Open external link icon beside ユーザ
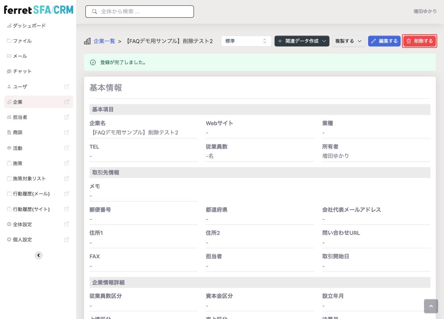 coord(67,87)
